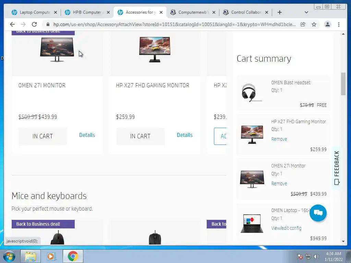Open the Chrome profile avatar
This screenshot has width=351, height=263.
327,24
